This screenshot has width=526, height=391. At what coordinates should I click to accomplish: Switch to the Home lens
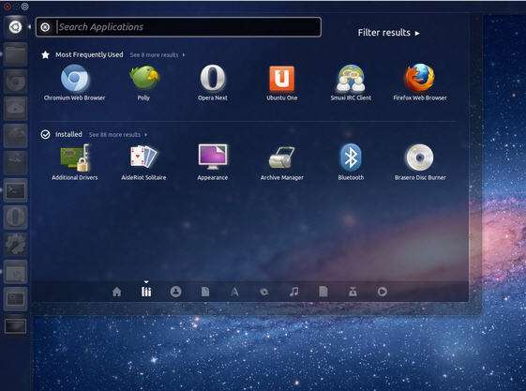(117, 292)
